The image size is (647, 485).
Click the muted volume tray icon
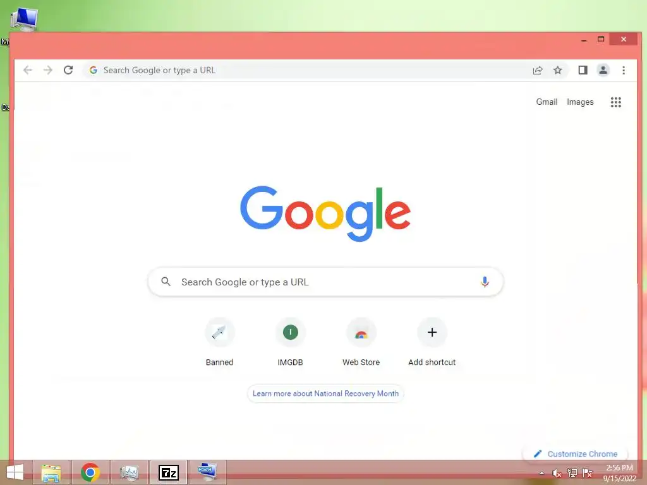tap(557, 473)
